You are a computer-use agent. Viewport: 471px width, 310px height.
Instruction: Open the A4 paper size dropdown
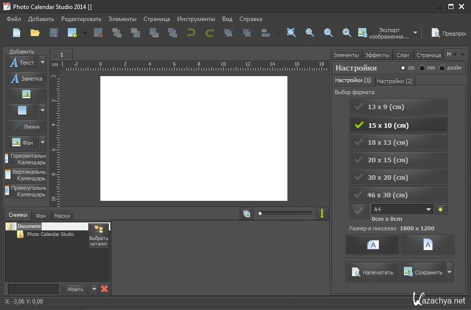pos(428,210)
